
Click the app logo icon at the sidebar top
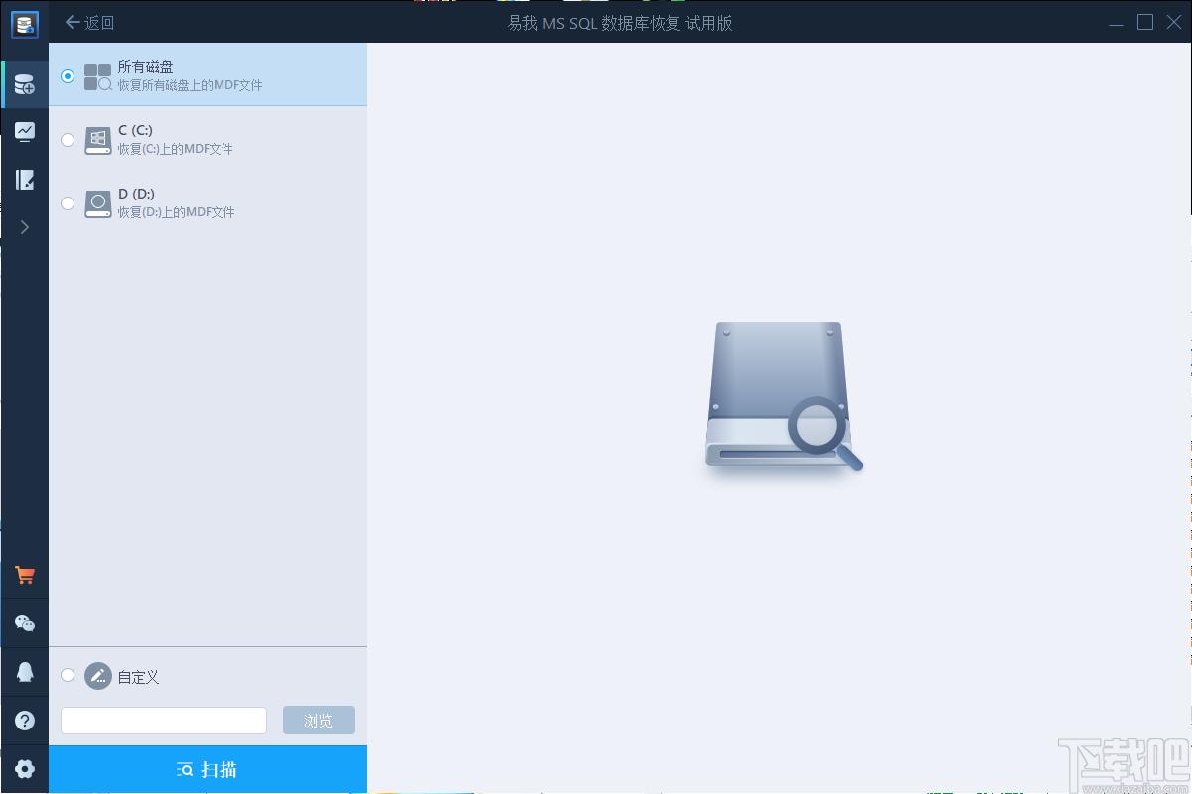point(24,24)
